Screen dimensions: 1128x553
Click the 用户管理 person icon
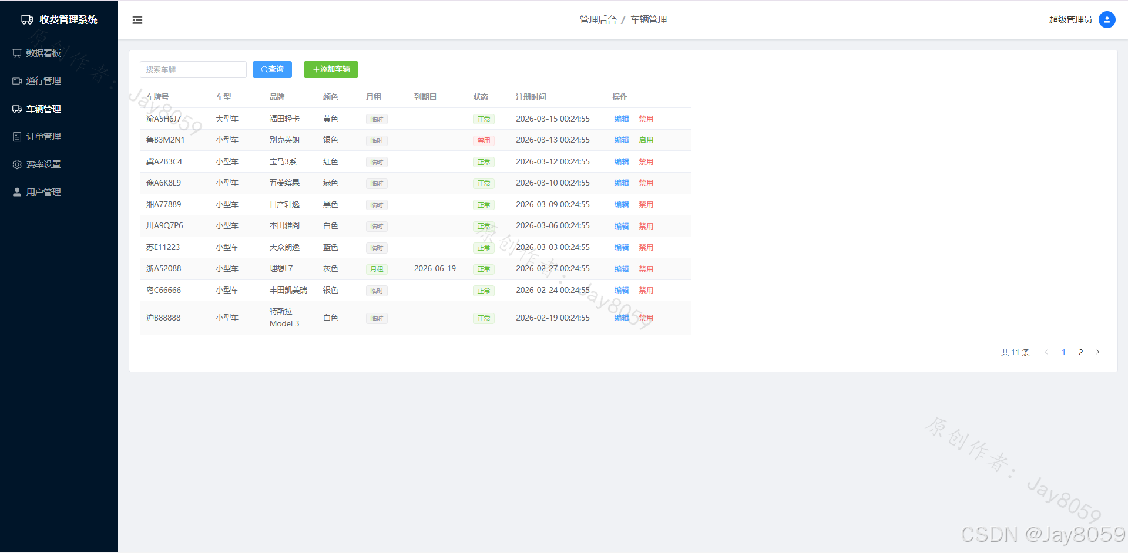17,193
